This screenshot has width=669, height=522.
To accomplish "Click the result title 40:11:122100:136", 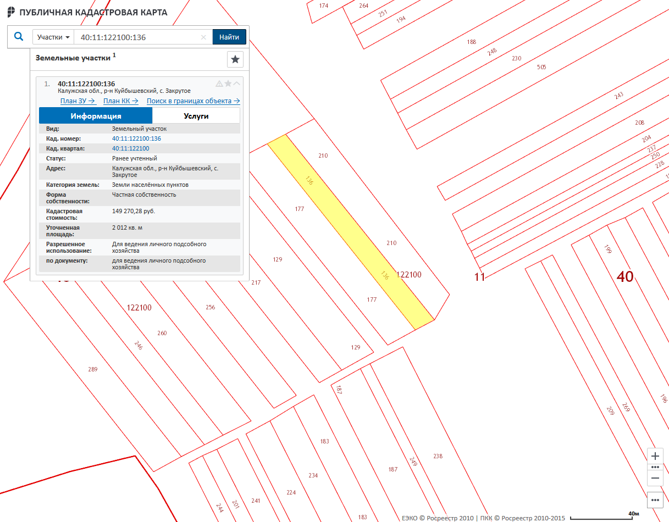I will (86, 84).
